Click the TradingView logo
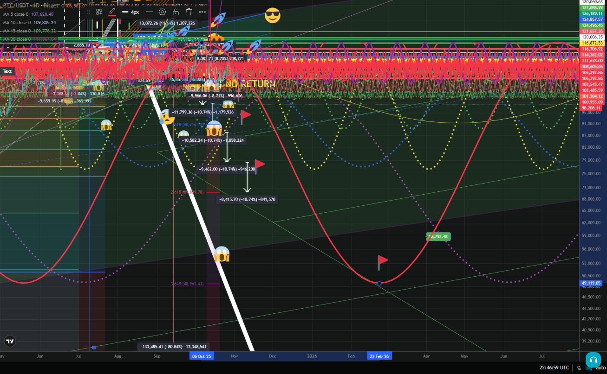 point(10,341)
